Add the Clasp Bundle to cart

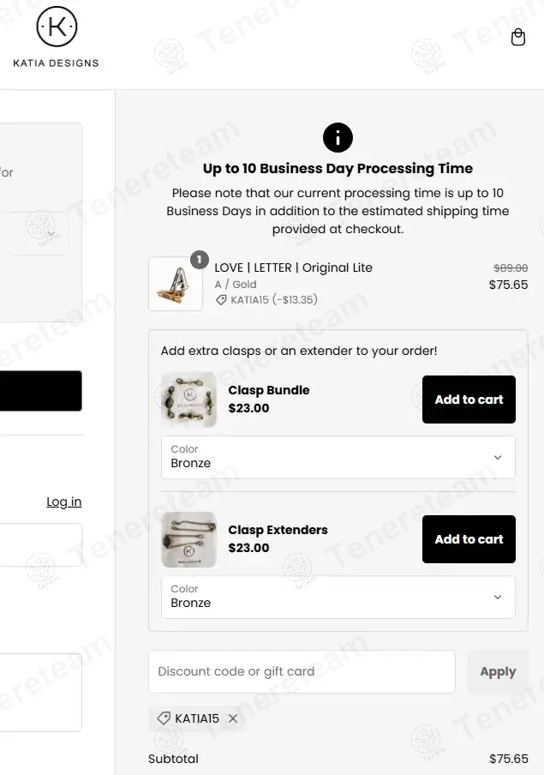(x=469, y=400)
